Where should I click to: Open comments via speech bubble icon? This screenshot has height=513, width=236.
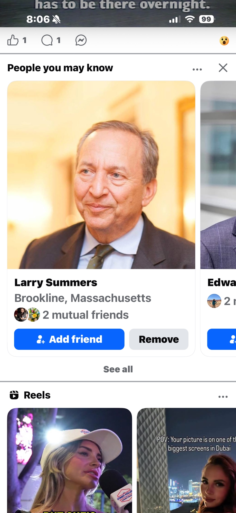tap(47, 40)
